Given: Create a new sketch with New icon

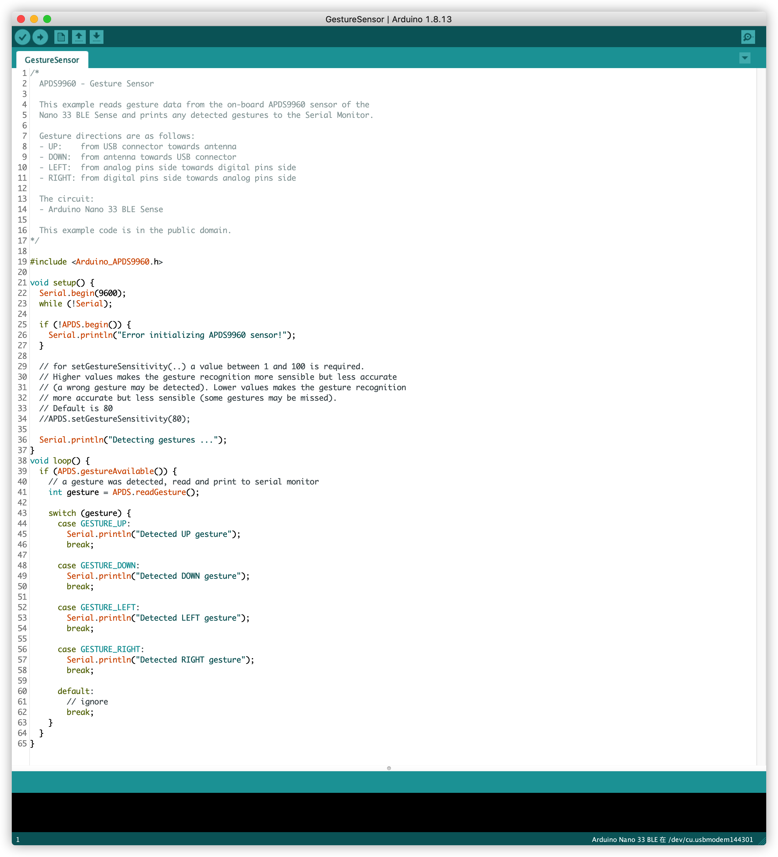Looking at the screenshot, I should click(61, 37).
